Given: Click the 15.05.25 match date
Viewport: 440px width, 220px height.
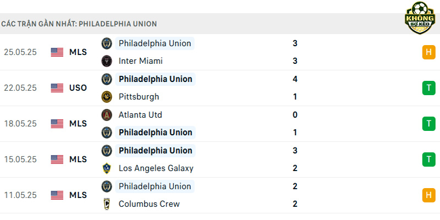Looking at the screenshot, I should click(x=20, y=159).
